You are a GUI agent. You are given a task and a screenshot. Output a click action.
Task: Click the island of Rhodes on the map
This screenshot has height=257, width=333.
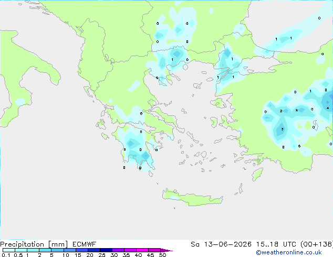coord(257,174)
